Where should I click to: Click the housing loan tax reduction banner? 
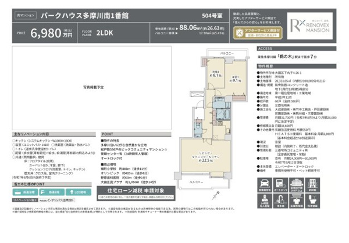point(136,189)
